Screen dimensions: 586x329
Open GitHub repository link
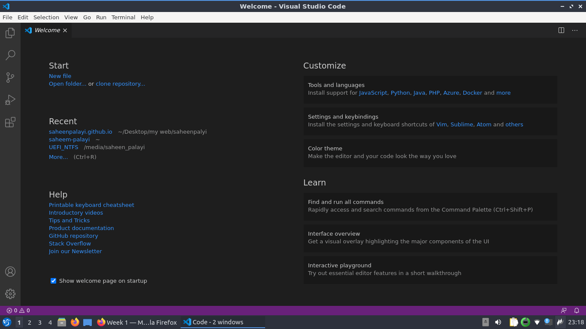pos(73,236)
